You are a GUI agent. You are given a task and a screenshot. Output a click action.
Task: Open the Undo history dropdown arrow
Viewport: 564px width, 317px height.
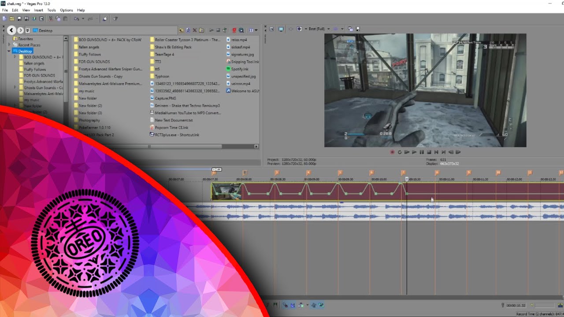tap(83, 18)
